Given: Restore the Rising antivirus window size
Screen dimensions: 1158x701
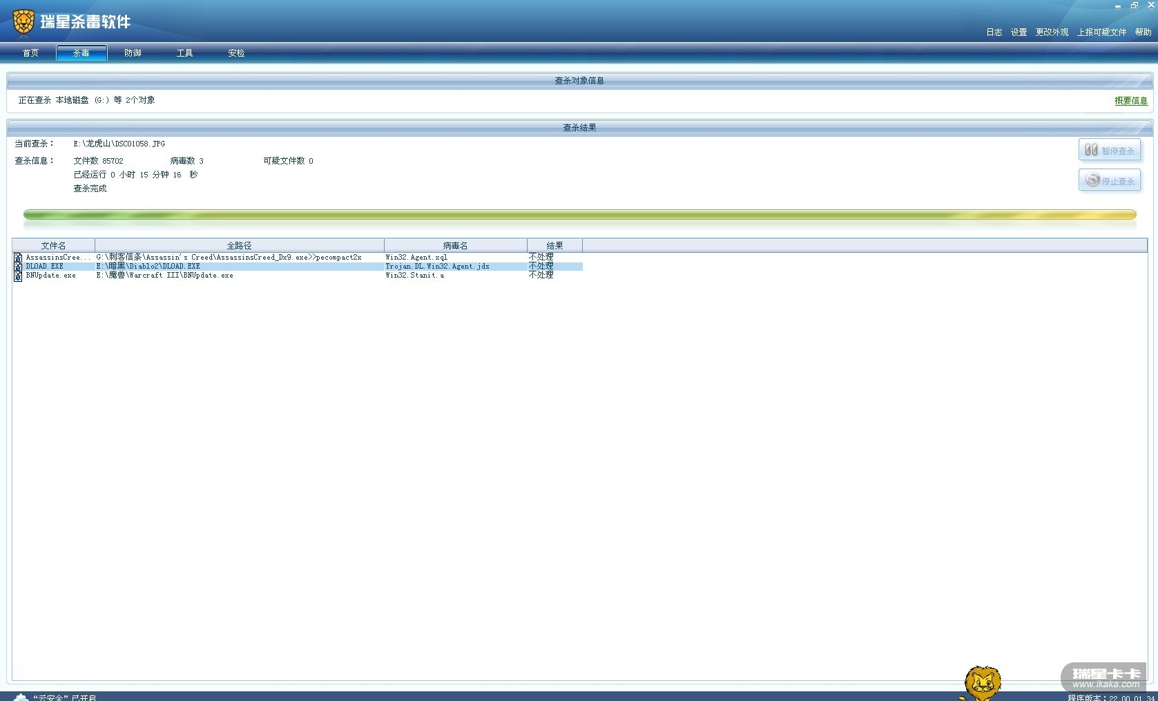Looking at the screenshot, I should pyautogui.click(x=1135, y=6).
